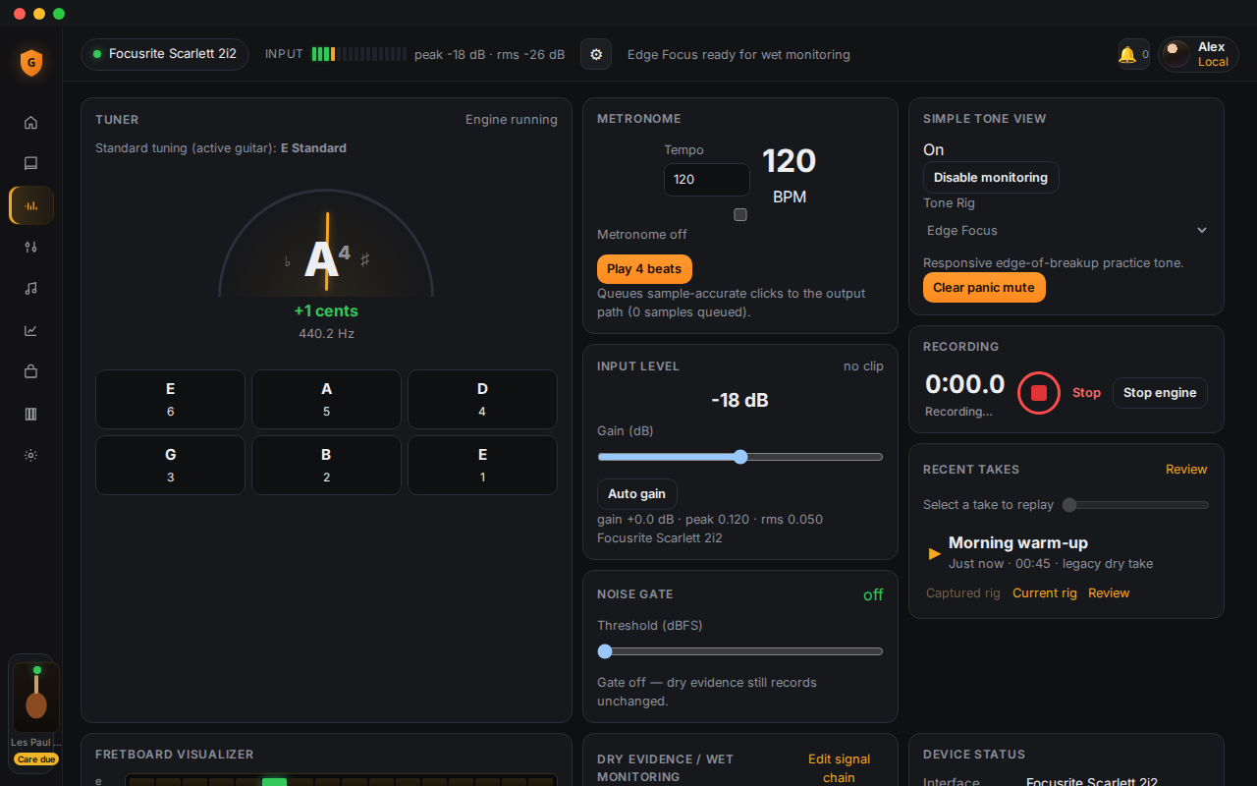1257x786 pixels.
Task: Click the Current rig link
Action: [1045, 593]
